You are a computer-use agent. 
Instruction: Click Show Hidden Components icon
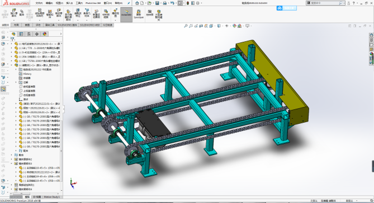click(x=68, y=12)
